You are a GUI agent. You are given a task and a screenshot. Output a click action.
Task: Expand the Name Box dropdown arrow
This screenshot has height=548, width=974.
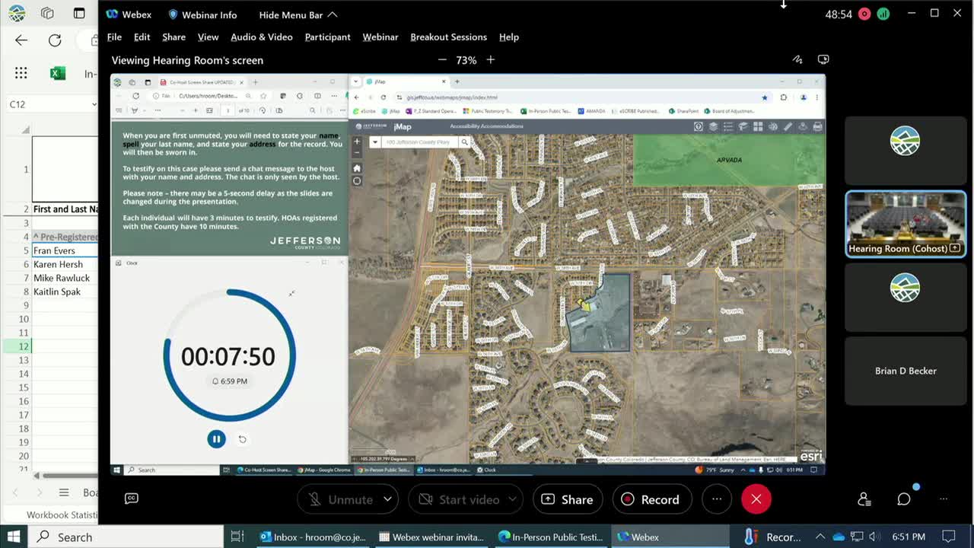[94, 104]
